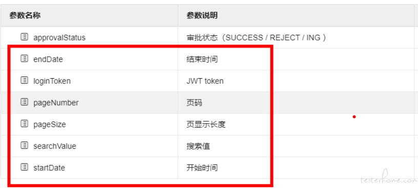The height and width of the screenshot is (189, 418).
Task: Click the pageSize parameter name
Action: pyautogui.click(x=50, y=125)
